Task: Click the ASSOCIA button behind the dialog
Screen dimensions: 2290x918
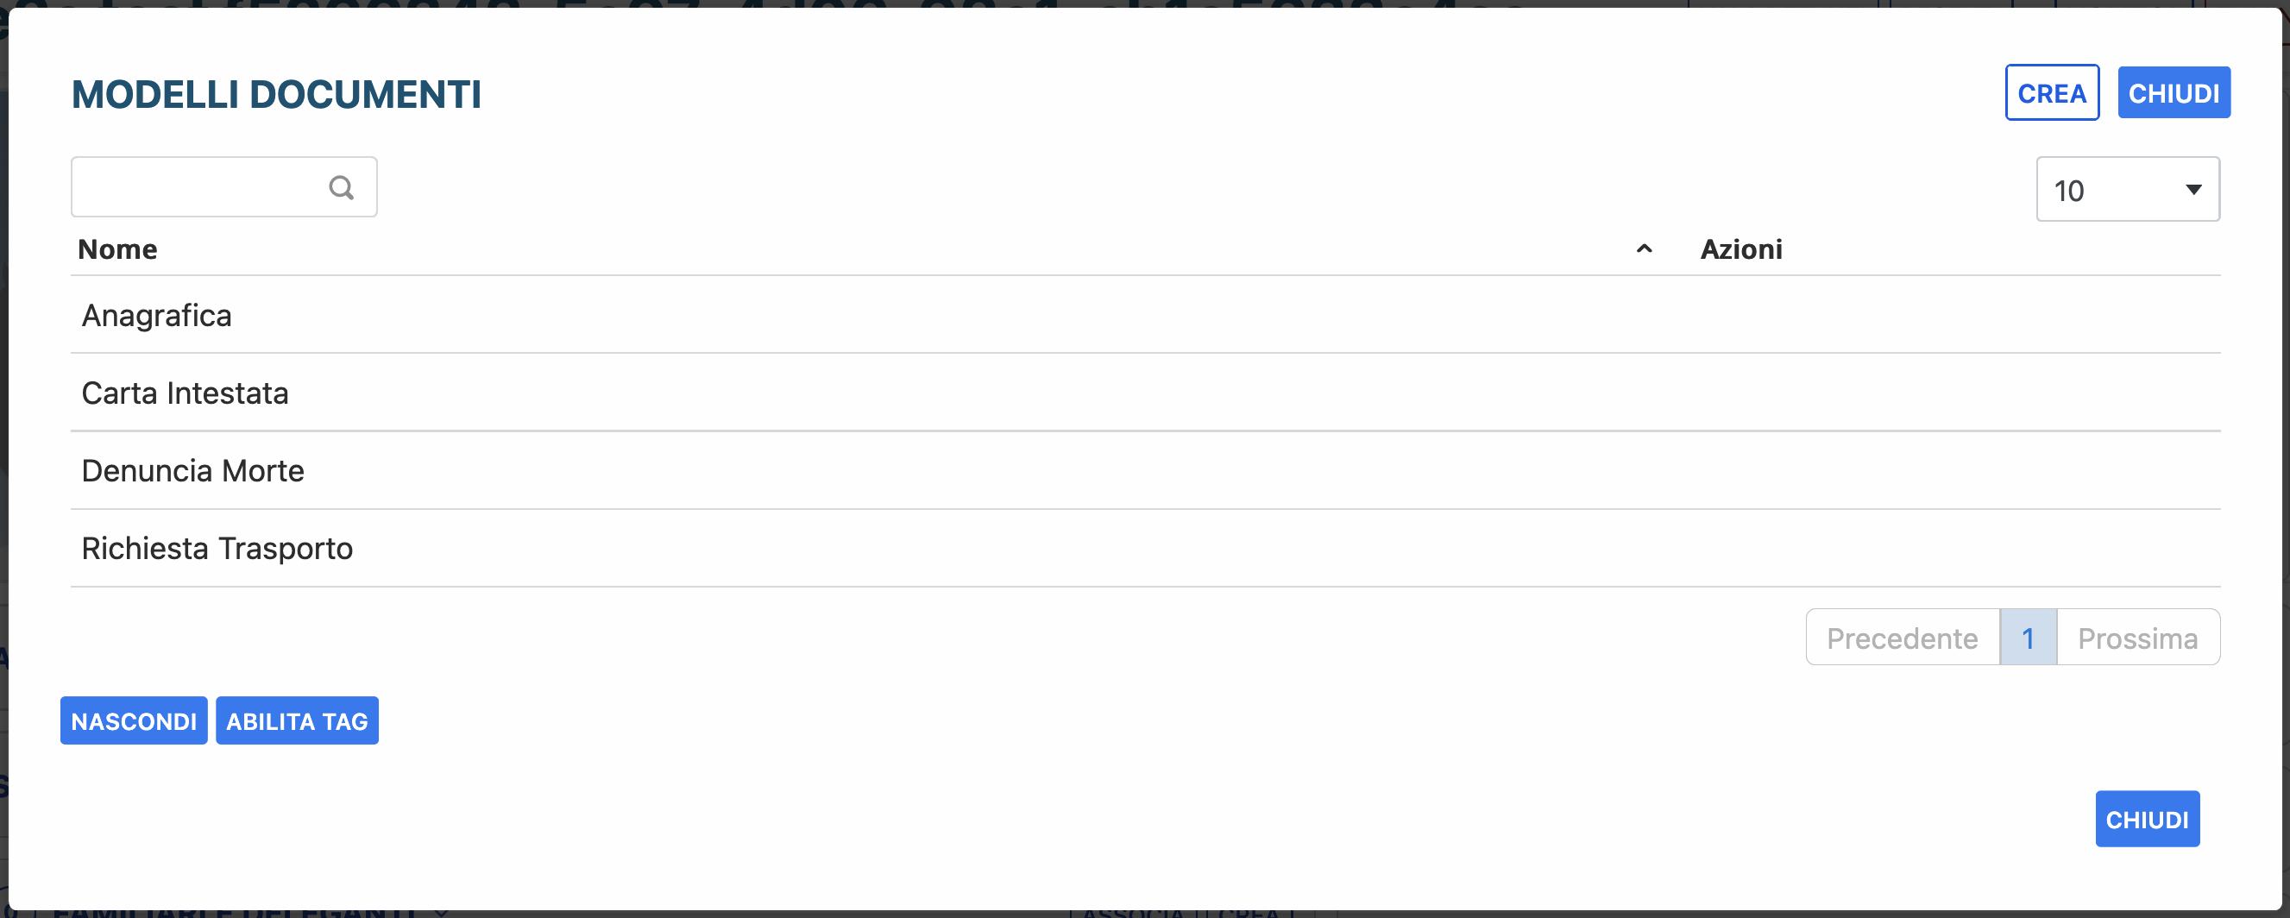Action: 1133,913
